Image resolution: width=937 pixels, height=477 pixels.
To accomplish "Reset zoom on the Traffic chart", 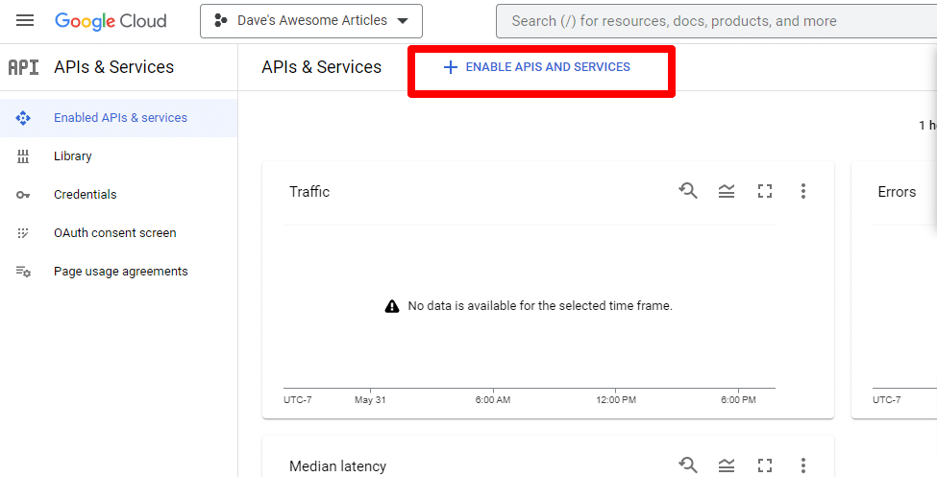I will click(x=688, y=190).
